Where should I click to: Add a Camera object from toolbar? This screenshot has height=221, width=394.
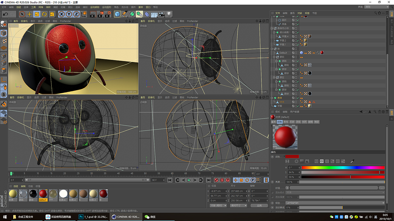point(162,14)
